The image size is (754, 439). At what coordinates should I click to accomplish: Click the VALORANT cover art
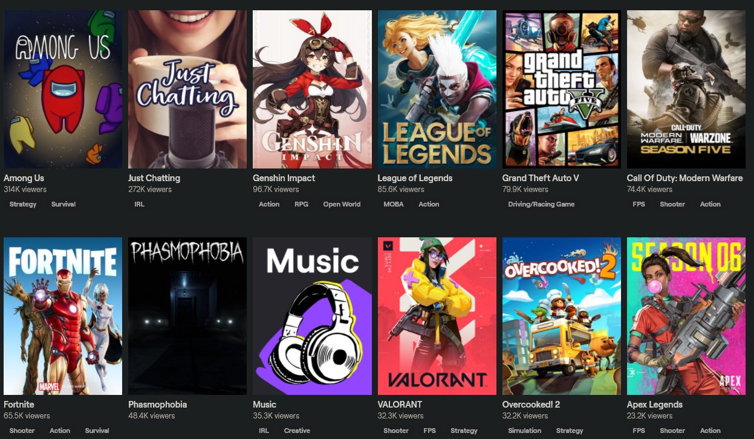click(x=437, y=316)
